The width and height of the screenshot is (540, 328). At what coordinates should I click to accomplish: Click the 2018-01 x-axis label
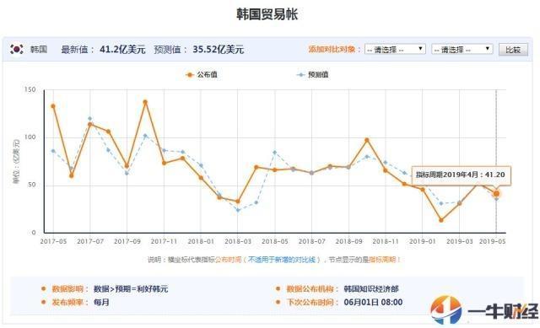[x=201, y=241]
